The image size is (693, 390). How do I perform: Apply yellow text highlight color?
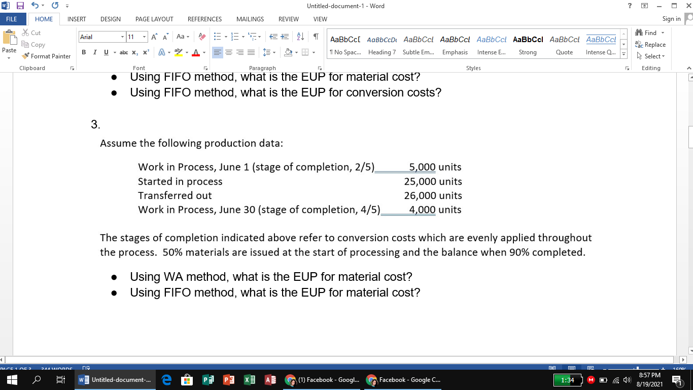177,52
